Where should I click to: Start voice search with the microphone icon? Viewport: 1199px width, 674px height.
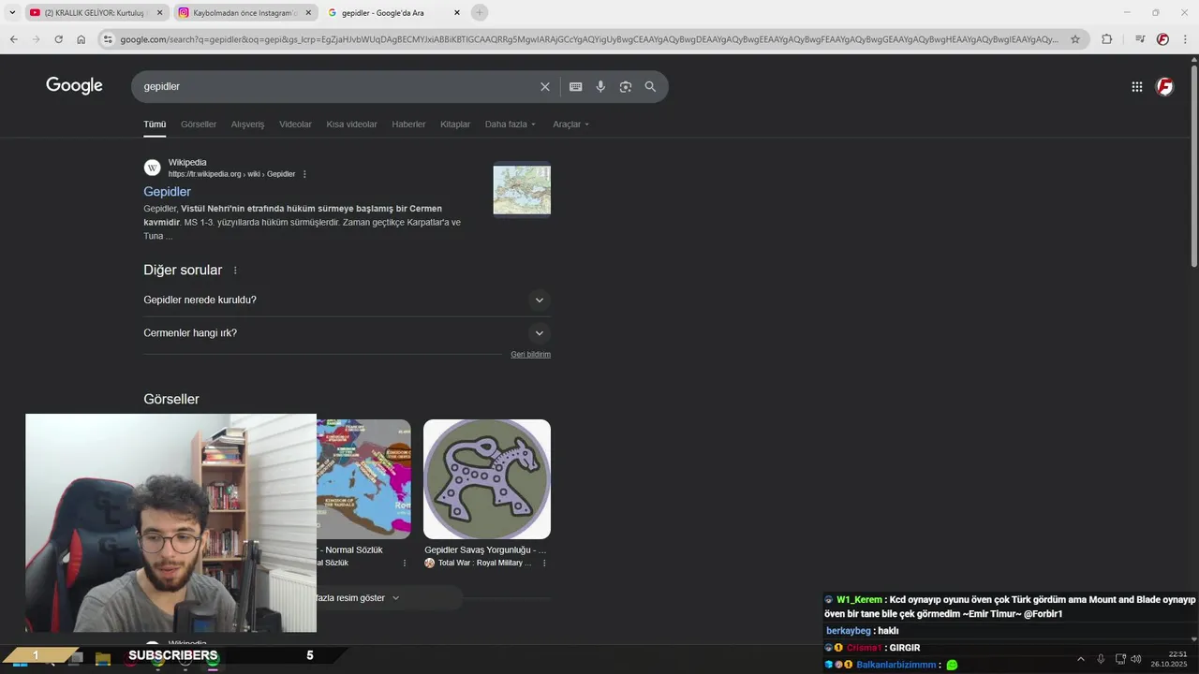coord(600,86)
